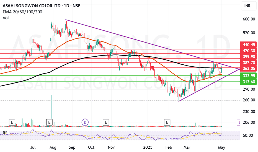
Task: Click the bold 2025 time axis label
Action: (x=148, y=147)
